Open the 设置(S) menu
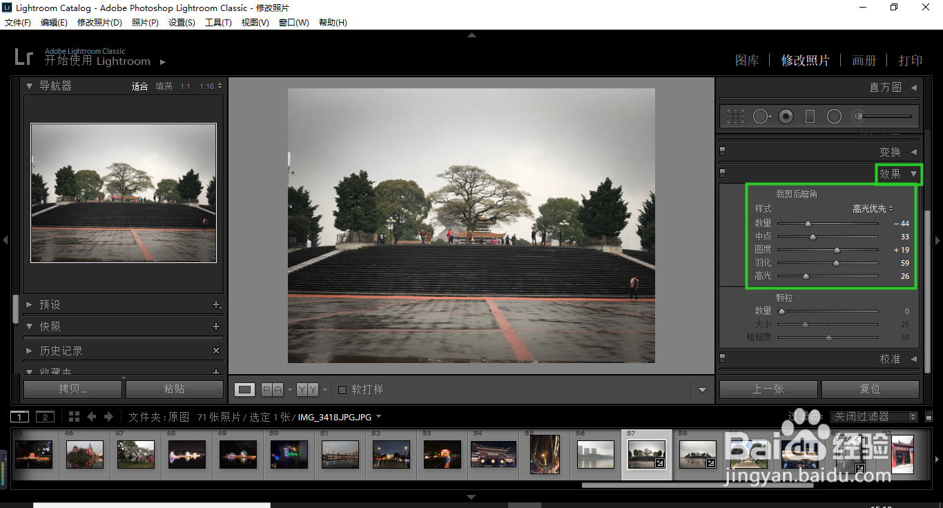 [x=182, y=23]
